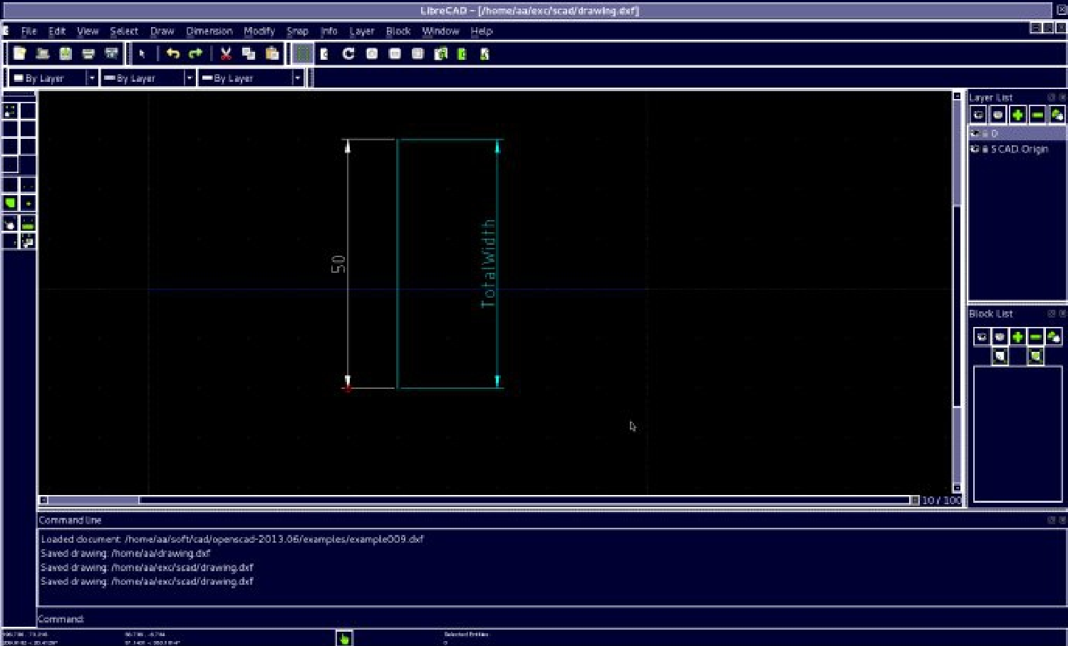This screenshot has width=1068, height=646.
Task: Toggle visibility of layer 0
Action: click(x=975, y=134)
